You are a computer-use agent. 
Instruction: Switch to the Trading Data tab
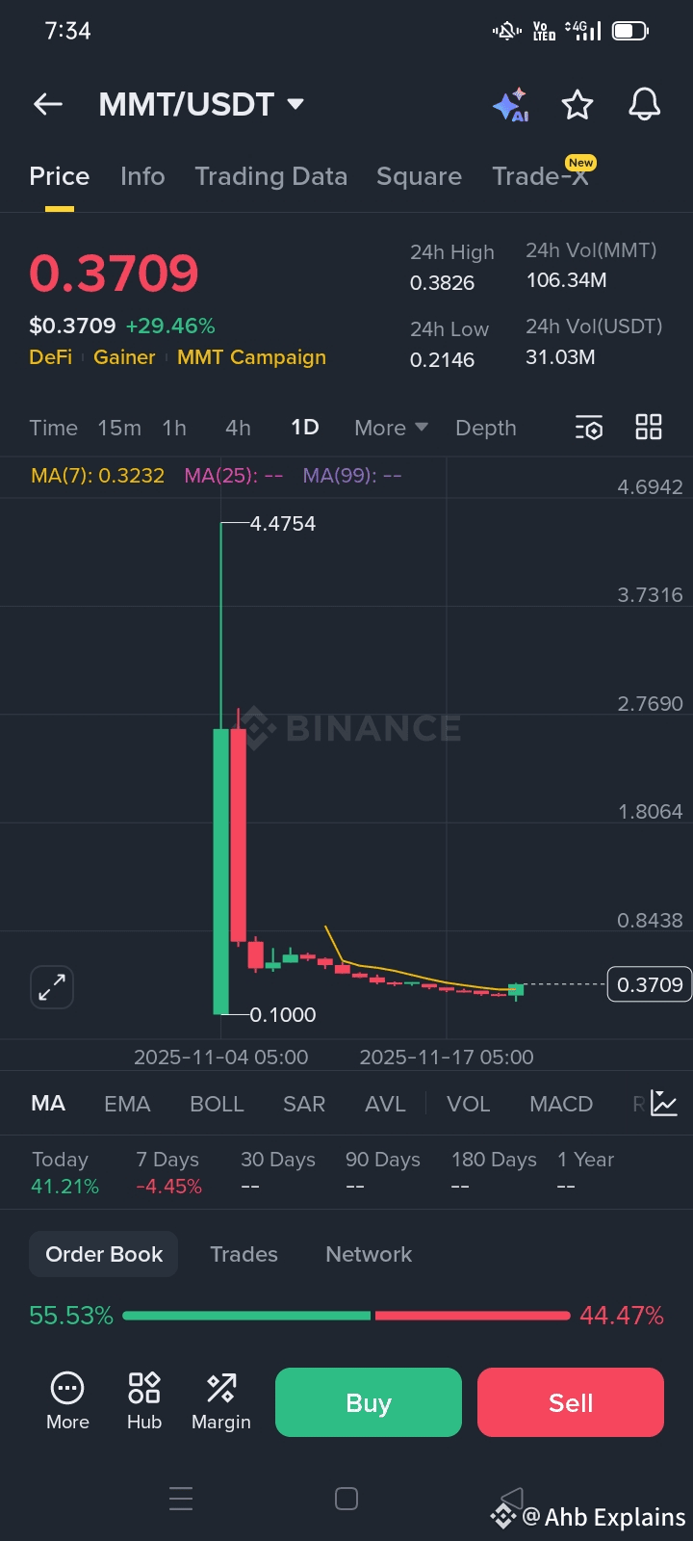(x=270, y=176)
